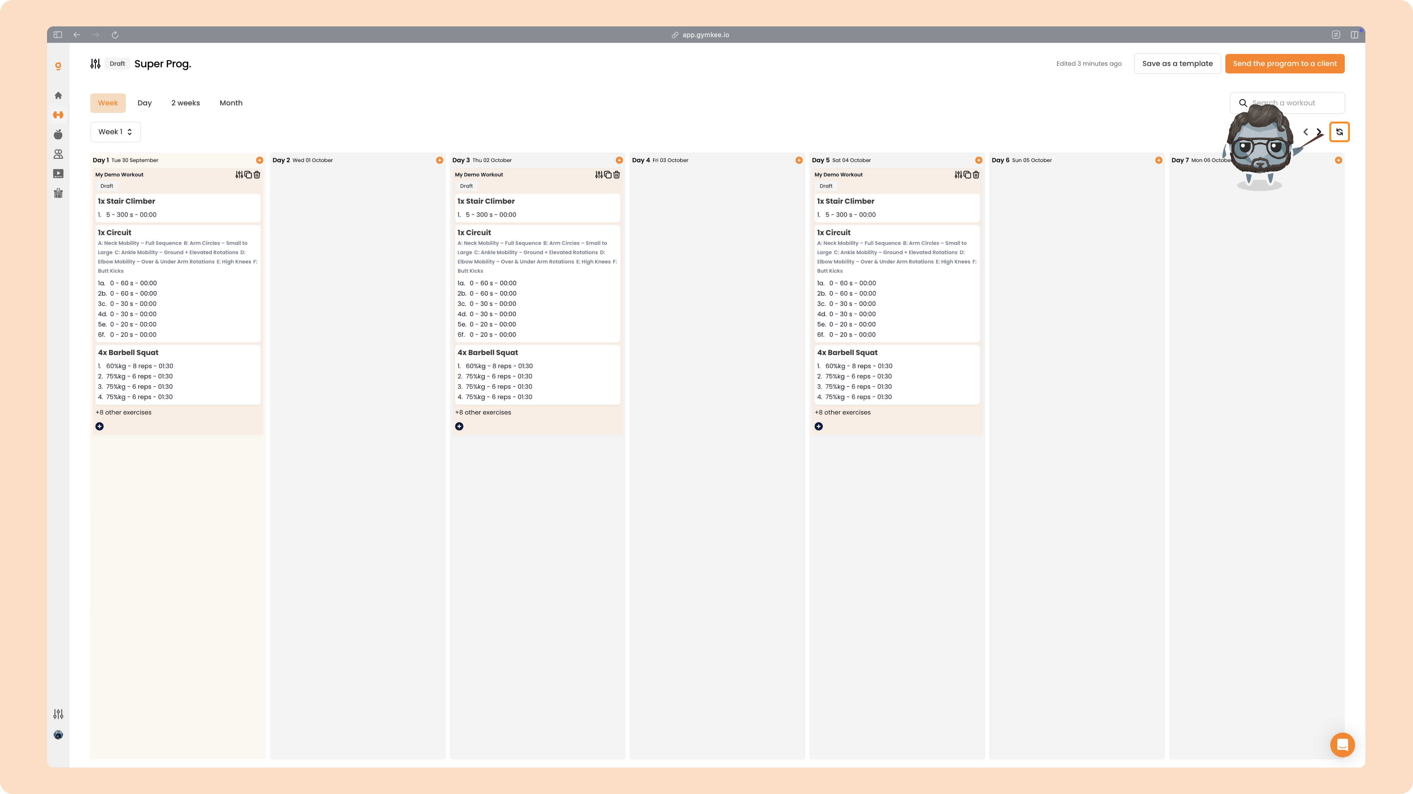The image size is (1413, 794).
Task: Edit settings of Day 1 My Demo Workout
Action: [239, 174]
